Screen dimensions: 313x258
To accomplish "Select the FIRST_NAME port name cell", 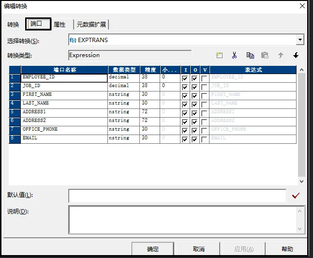I will coord(64,96).
